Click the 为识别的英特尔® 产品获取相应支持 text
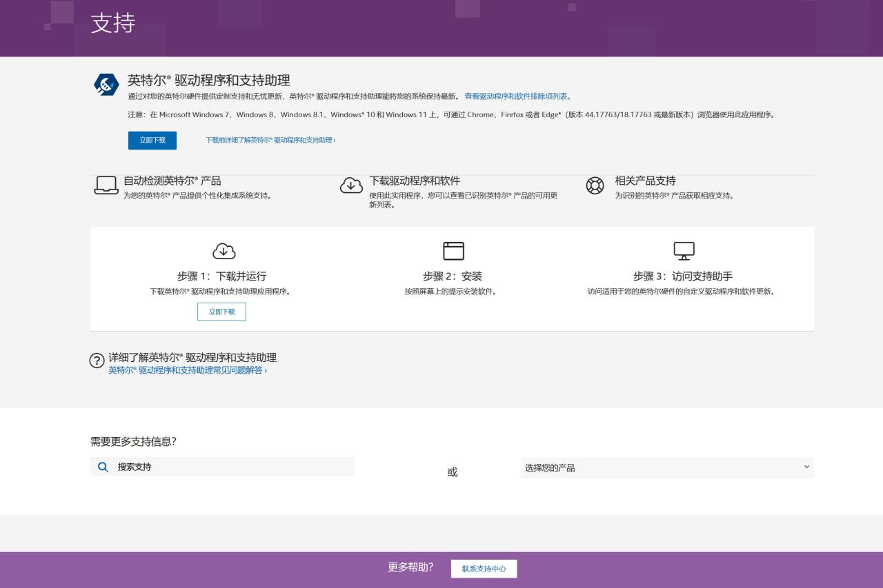This screenshot has width=883, height=588. (675, 195)
